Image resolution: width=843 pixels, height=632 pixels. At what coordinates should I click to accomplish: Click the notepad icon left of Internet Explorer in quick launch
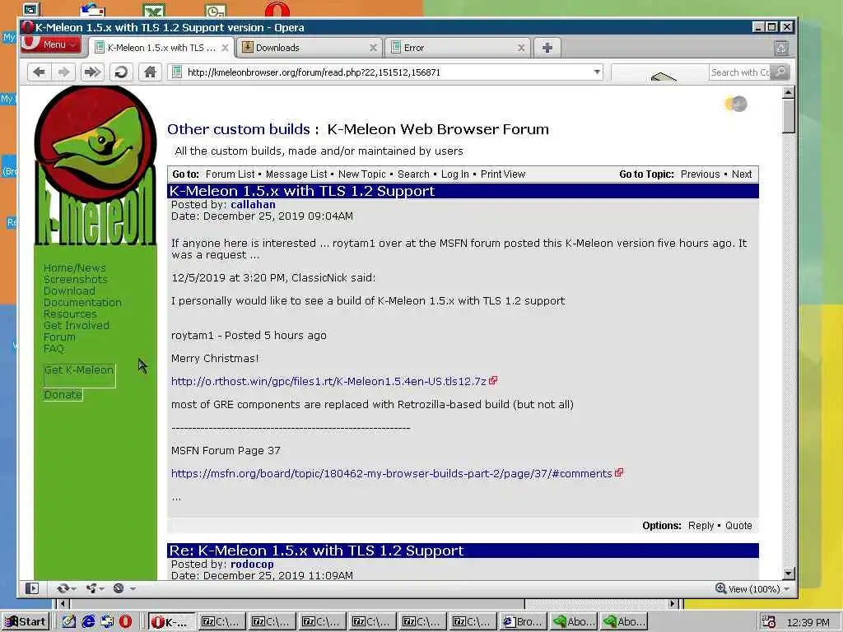click(69, 622)
